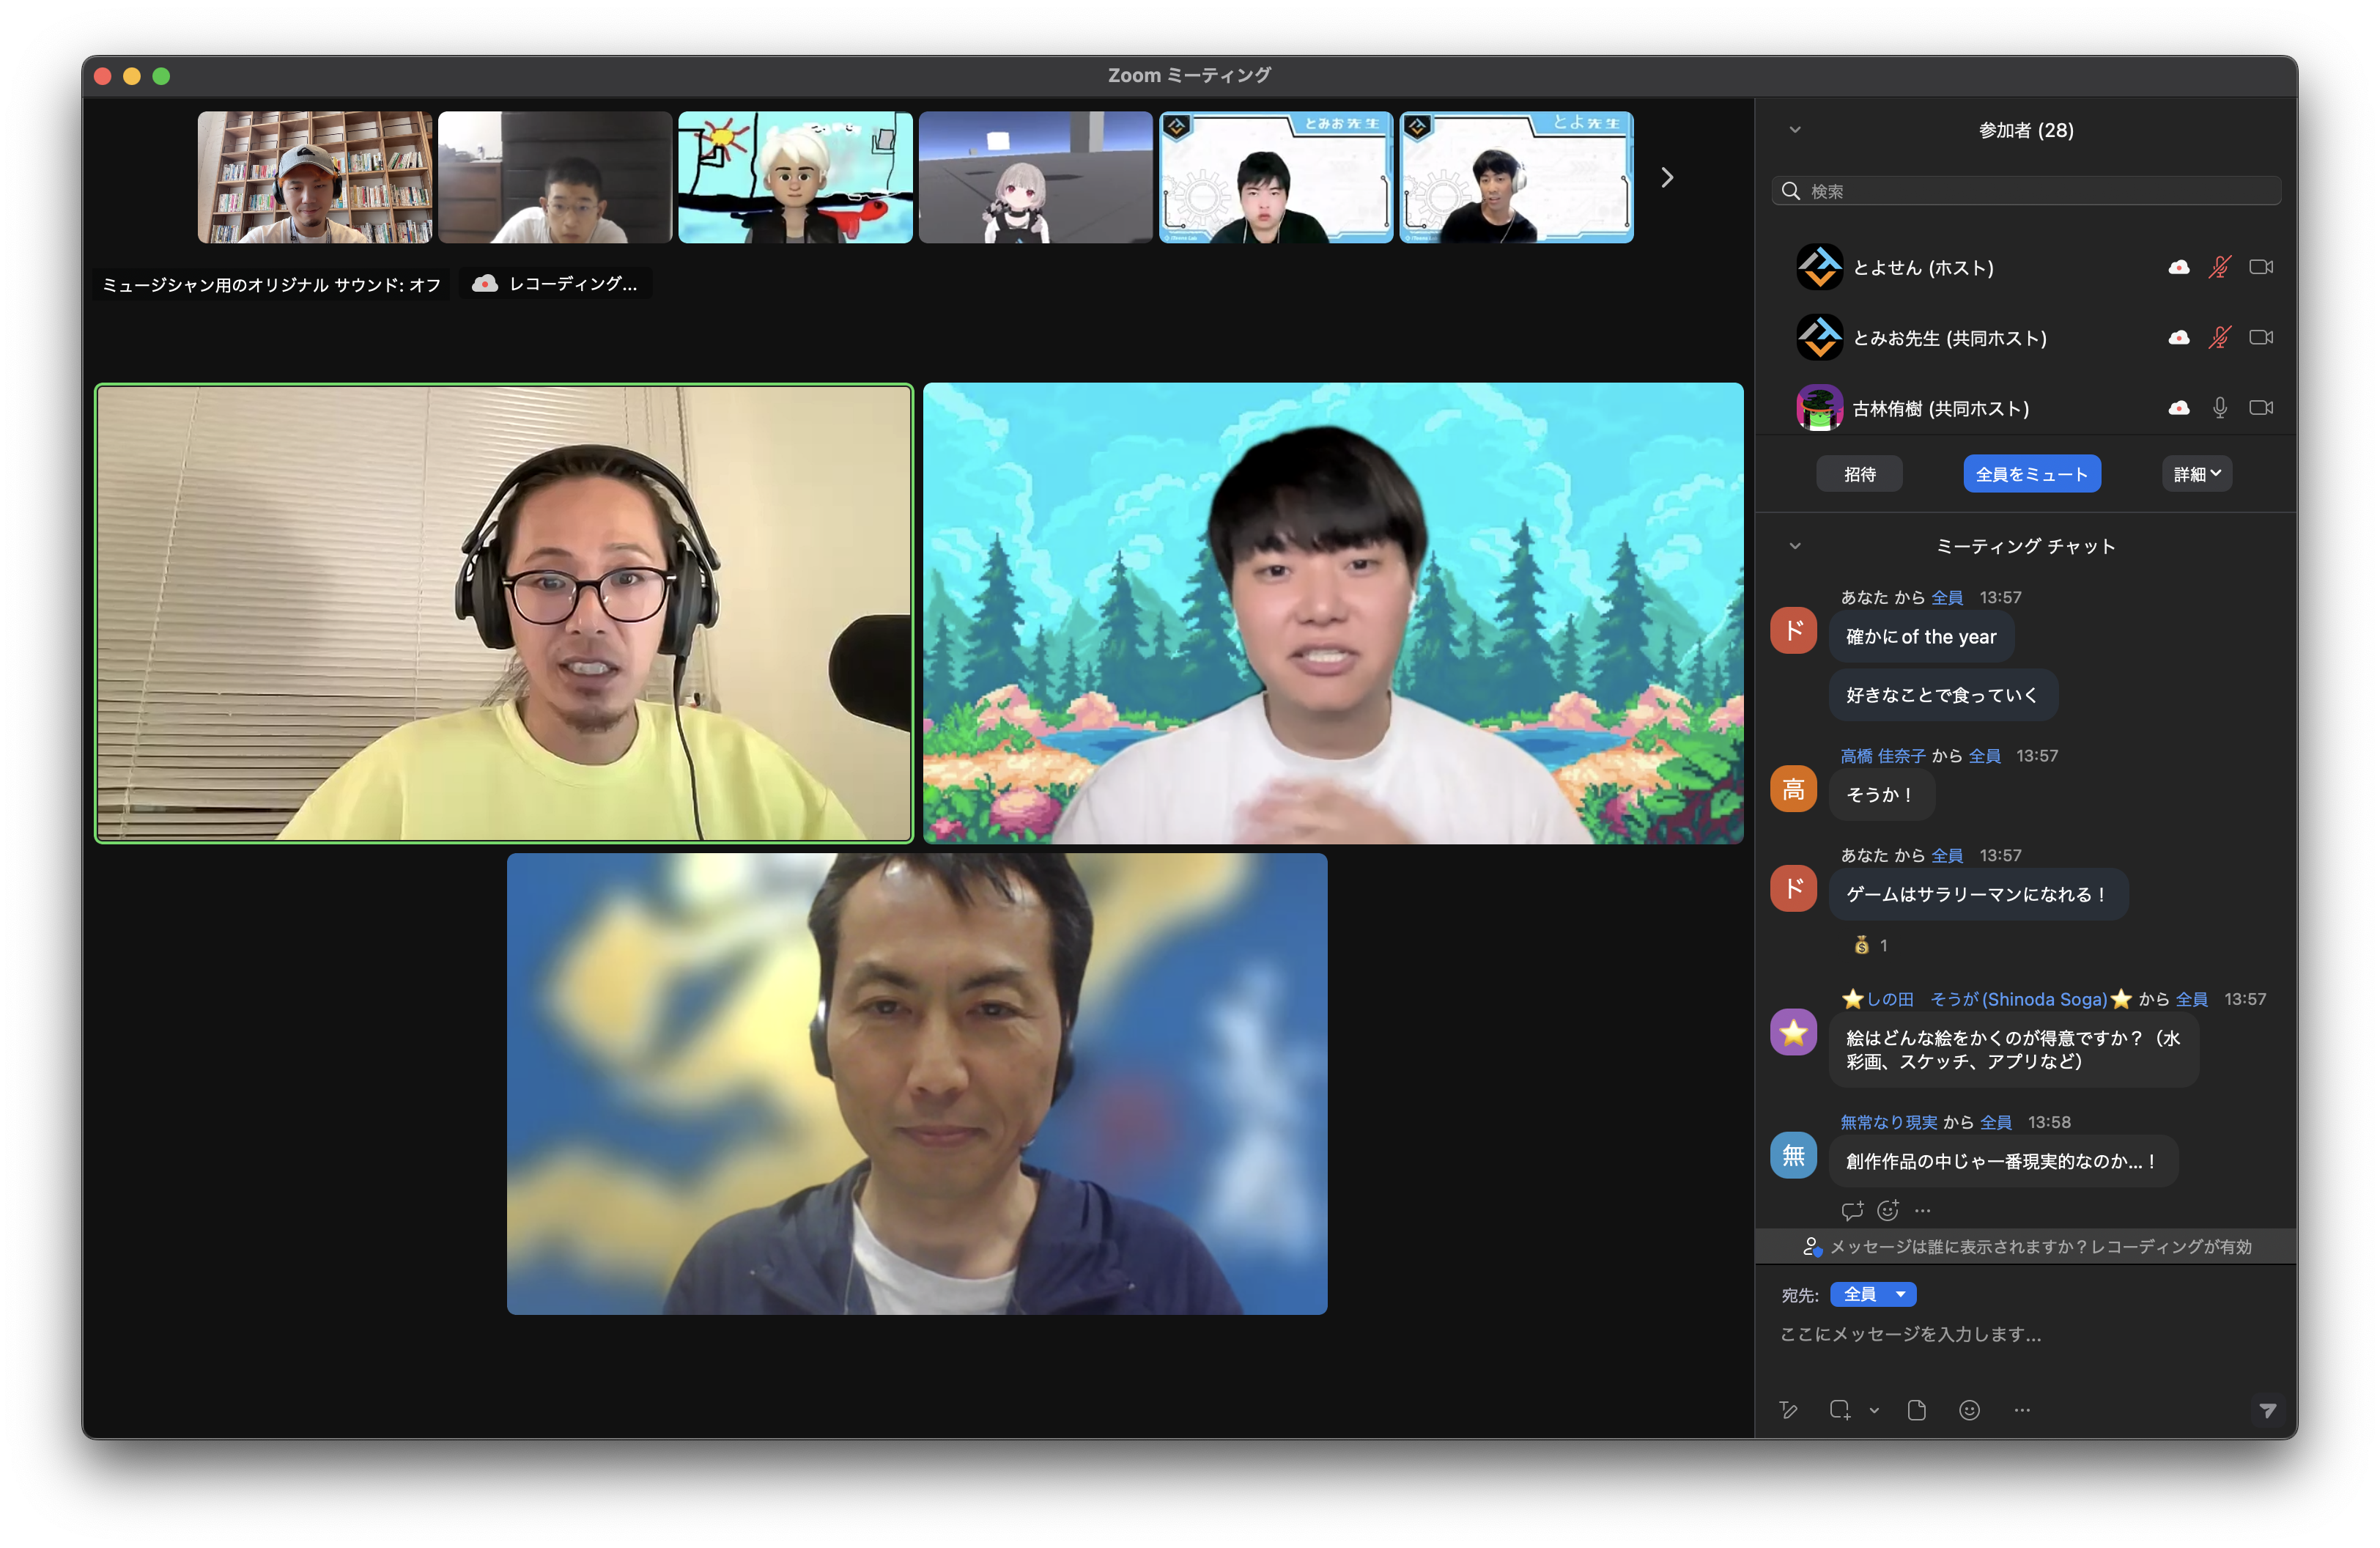Unmute とよせん host microphone
Screen dimensions: 2380x1548
click(2219, 267)
